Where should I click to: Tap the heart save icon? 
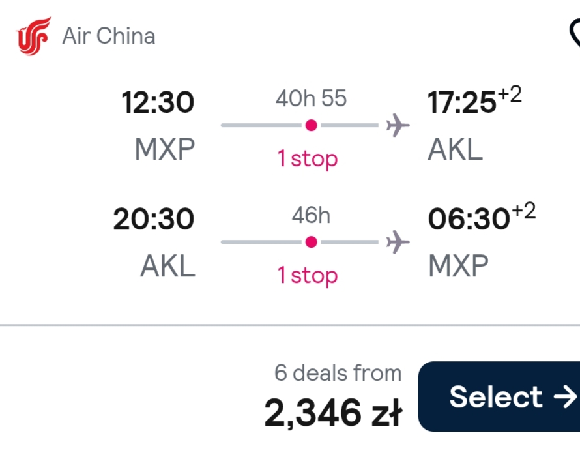[x=574, y=34]
